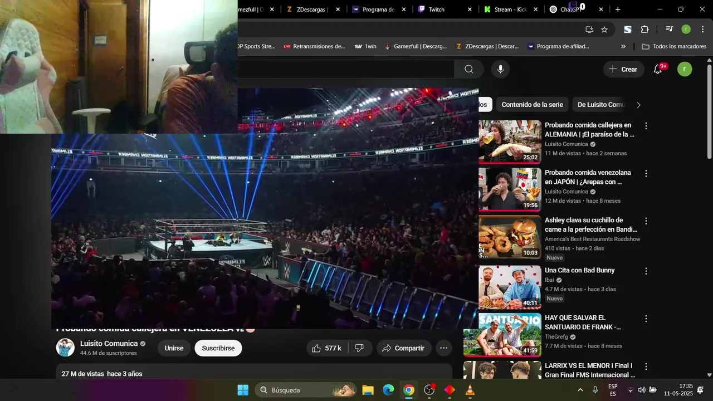Open options for Ashley clava video
Image resolution: width=713 pixels, height=401 pixels.
(x=646, y=221)
